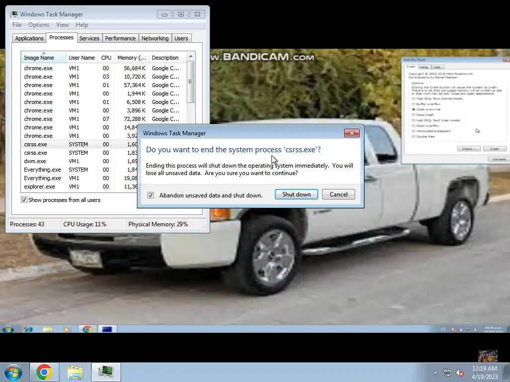Screen dimensions: 510x382
Task: Switch to the Applications tab
Action: [x=29, y=38]
